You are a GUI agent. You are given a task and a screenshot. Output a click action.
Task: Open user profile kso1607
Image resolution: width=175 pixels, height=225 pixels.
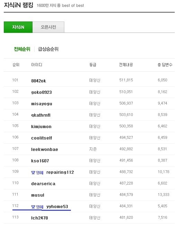click(40, 161)
